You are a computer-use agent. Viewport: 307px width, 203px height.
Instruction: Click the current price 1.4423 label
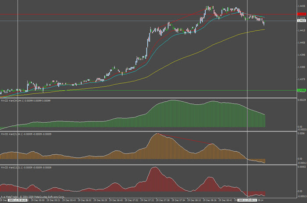coord(301,21)
